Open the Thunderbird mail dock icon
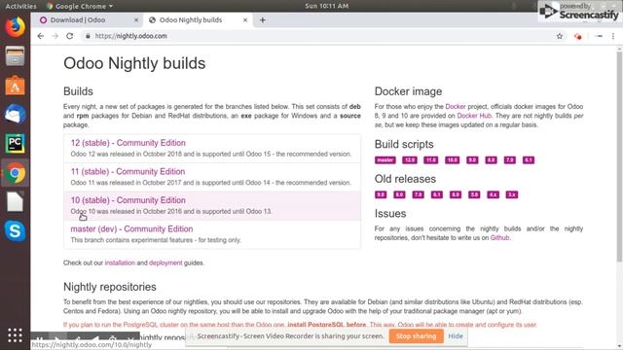The width and height of the screenshot is (623, 350). pyautogui.click(x=16, y=115)
